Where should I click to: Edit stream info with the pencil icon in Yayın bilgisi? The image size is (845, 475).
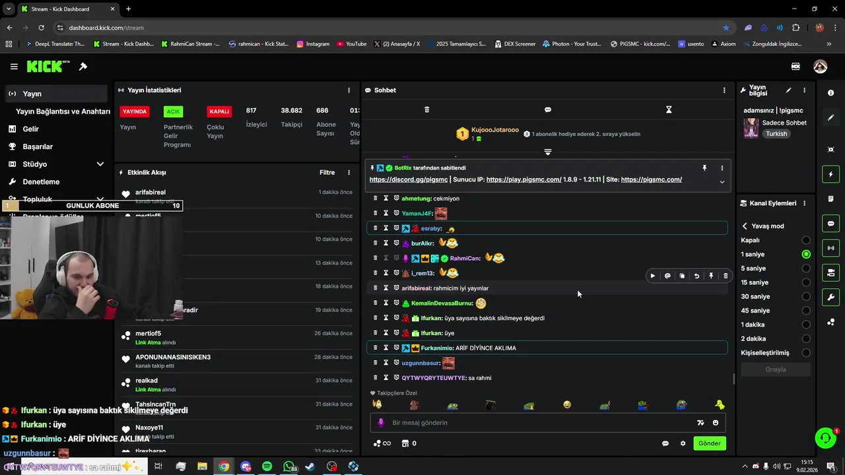(788, 90)
